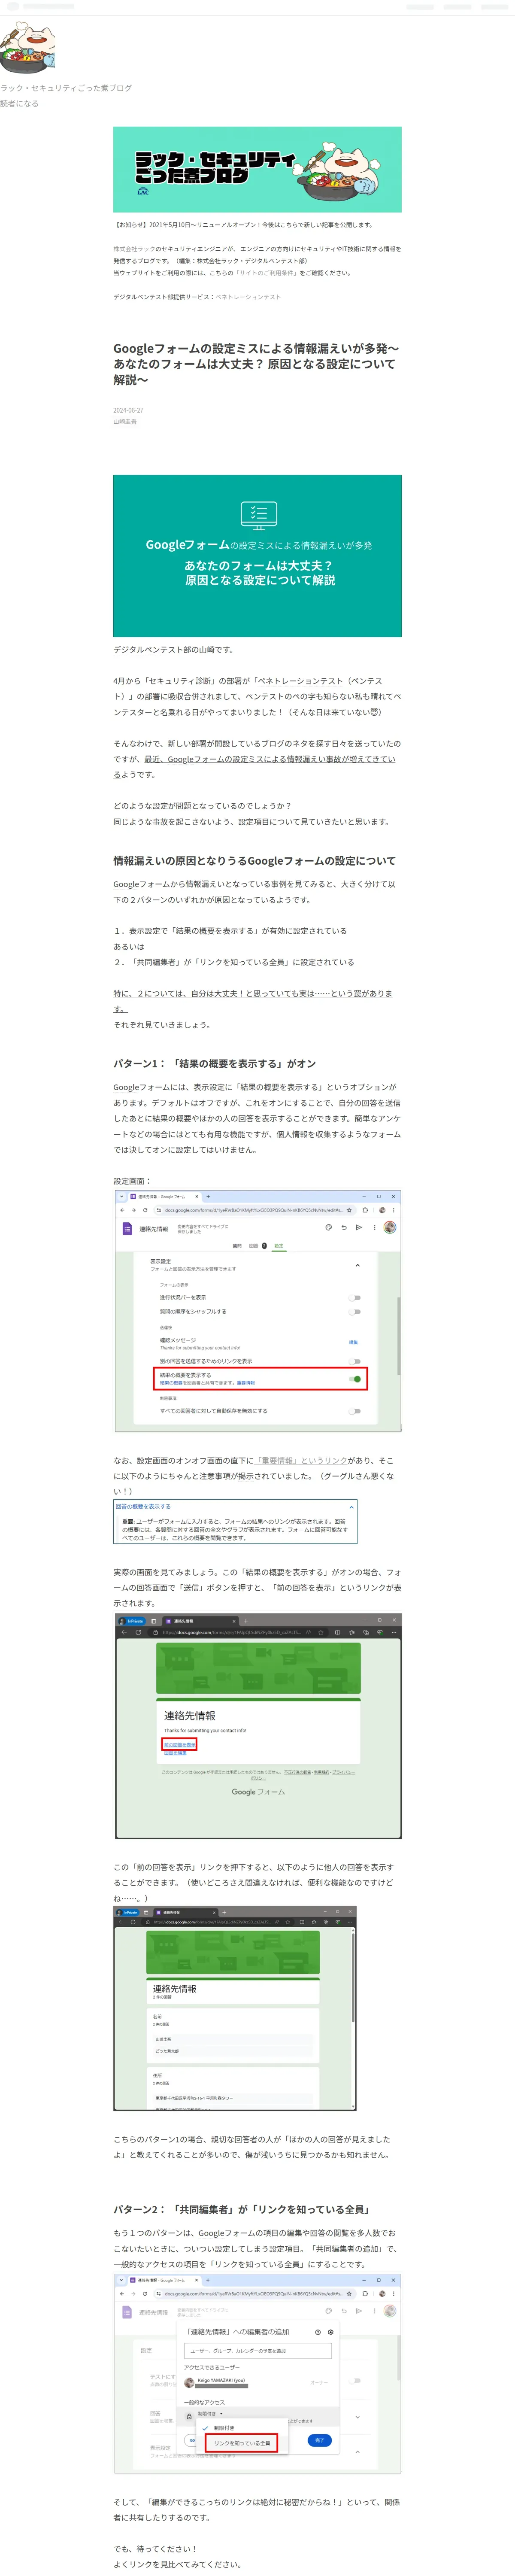The height and width of the screenshot is (2576, 515).
Task: Click send paper-plane icon in the settings screenshot
Action: tap(359, 1227)
